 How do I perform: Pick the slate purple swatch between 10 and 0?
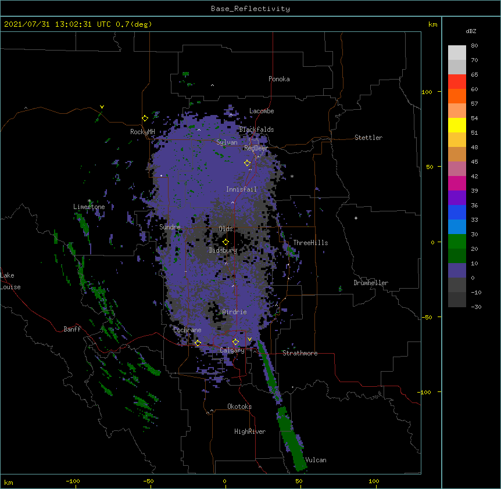pyautogui.click(x=457, y=271)
